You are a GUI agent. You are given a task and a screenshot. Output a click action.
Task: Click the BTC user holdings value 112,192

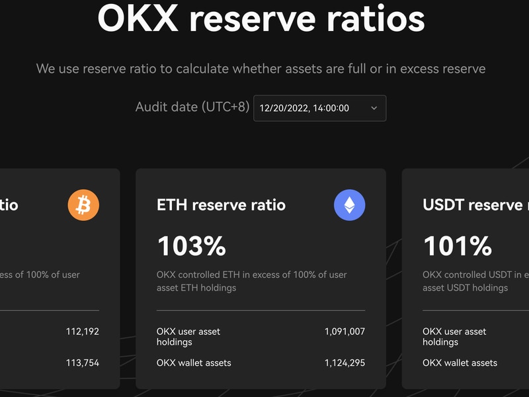(x=83, y=331)
